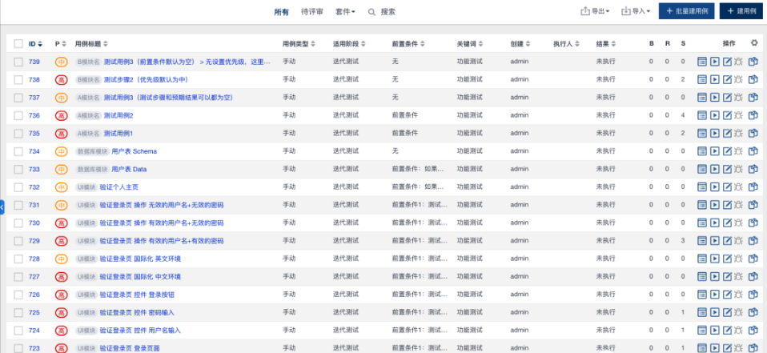The width and height of the screenshot is (767, 353).
Task: Edit test case 728 via pencil icon
Action: [728, 259]
